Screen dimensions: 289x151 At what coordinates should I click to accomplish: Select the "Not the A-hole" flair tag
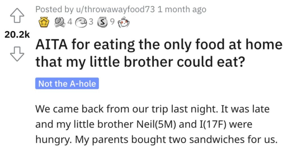[x=67, y=84]
